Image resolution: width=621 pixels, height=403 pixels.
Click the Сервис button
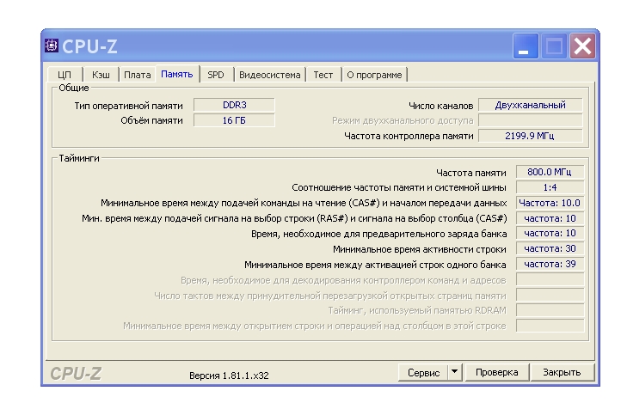423,373
